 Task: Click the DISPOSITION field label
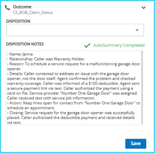18,21
